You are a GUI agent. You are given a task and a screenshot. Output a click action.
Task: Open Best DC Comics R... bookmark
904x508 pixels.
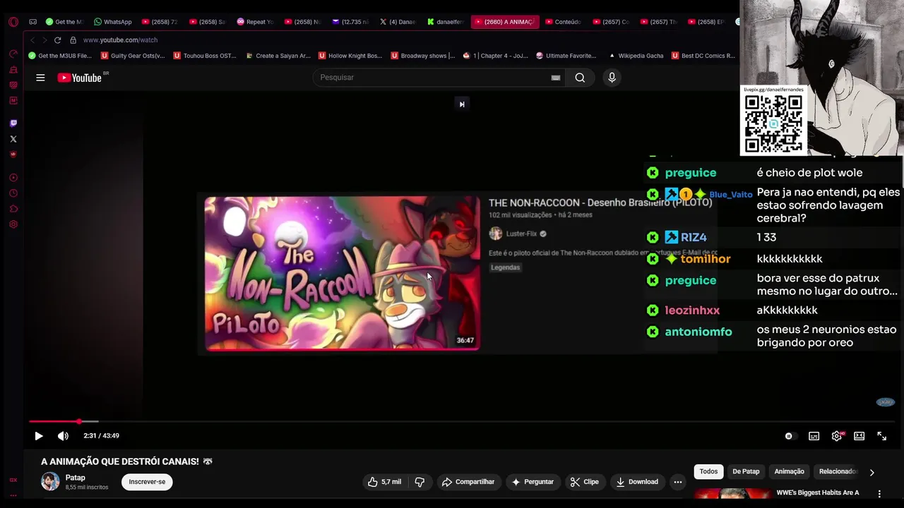point(703,56)
